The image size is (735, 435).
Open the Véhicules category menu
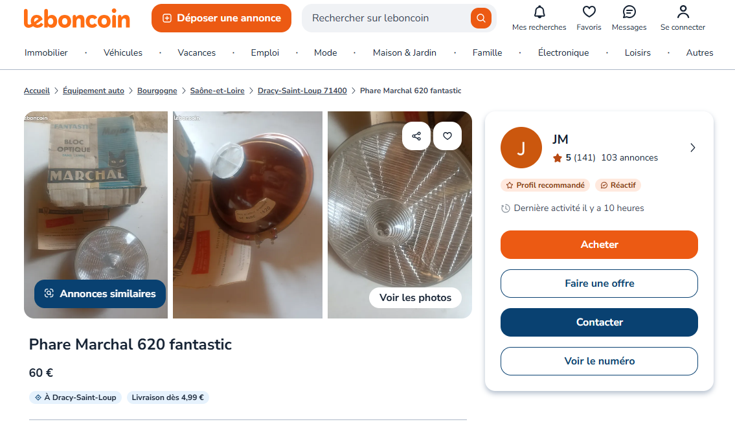tap(123, 52)
